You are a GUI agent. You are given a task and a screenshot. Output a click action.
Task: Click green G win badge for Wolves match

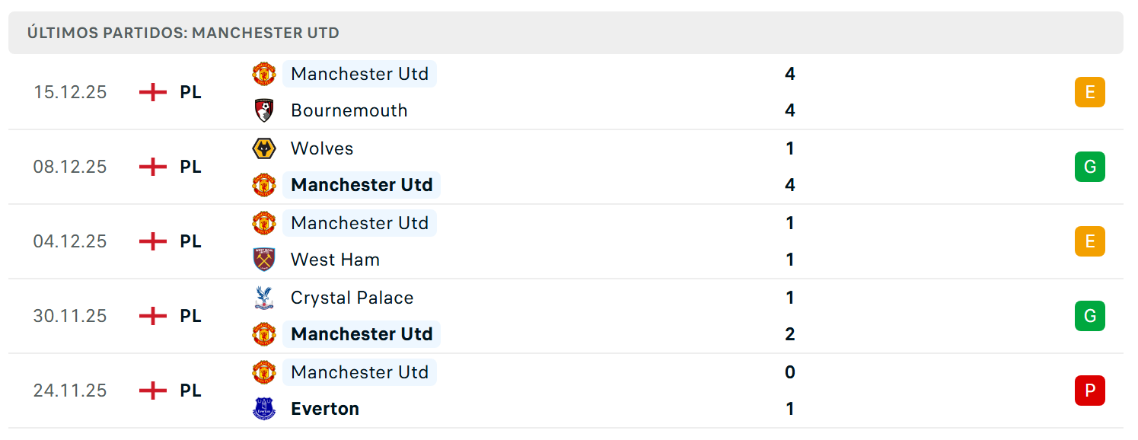pos(1089,167)
